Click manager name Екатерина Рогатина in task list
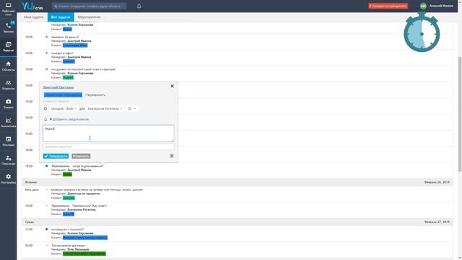462x260 pixels. point(82,210)
